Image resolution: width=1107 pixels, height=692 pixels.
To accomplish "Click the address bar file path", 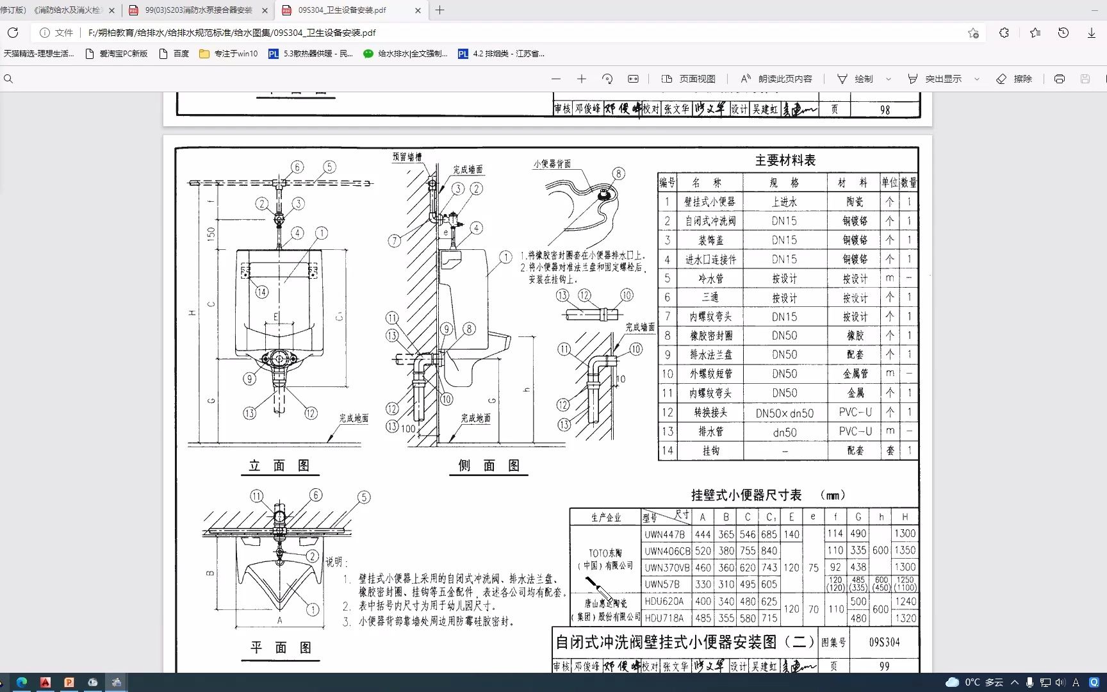I will pos(232,33).
